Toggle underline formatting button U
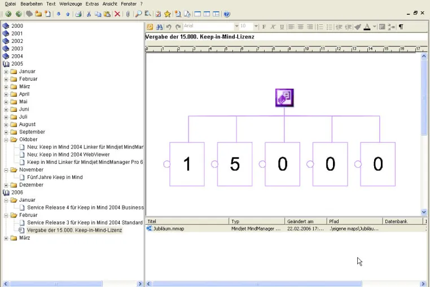This screenshot has height=287, width=430. (x=282, y=27)
